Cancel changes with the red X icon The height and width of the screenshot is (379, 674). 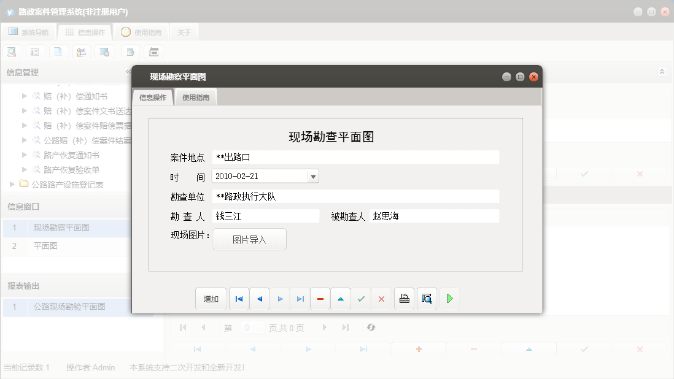click(x=382, y=299)
